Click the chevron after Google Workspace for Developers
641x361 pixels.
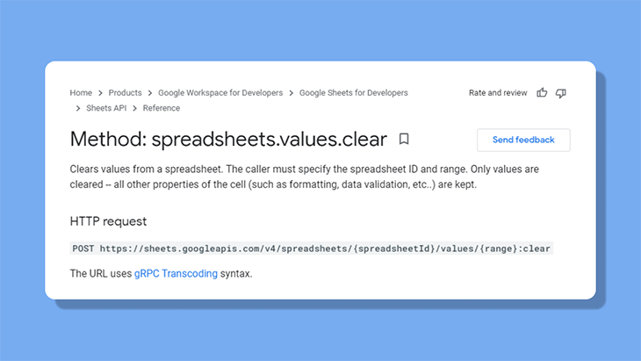pyautogui.click(x=291, y=93)
